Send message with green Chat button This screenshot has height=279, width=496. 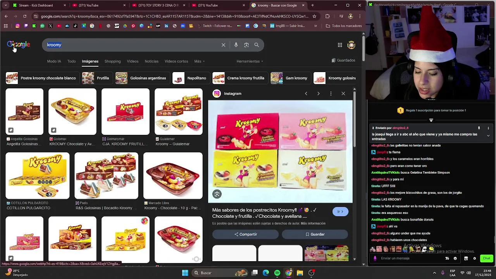pyautogui.click(x=486, y=258)
